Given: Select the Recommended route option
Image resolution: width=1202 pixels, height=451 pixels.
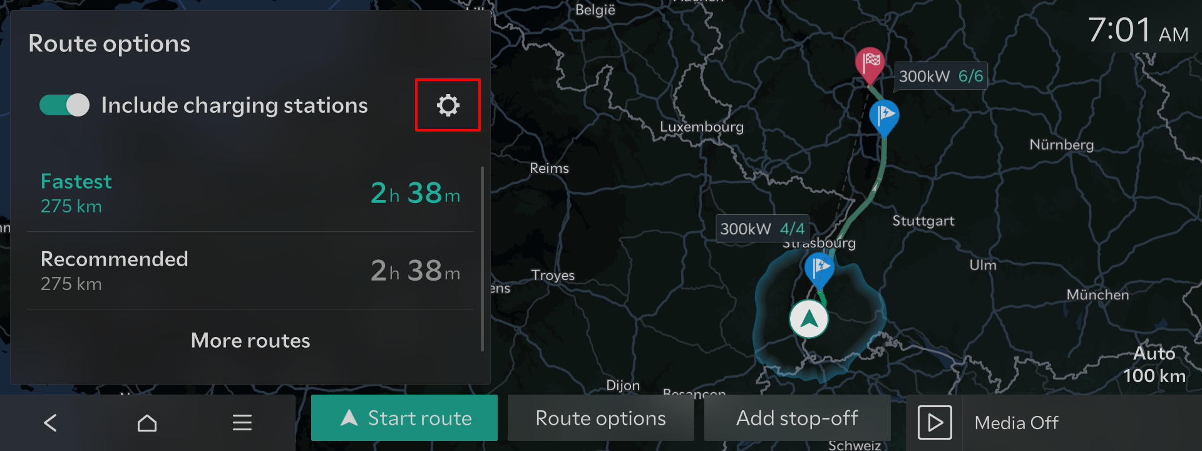Looking at the screenshot, I should (250, 271).
